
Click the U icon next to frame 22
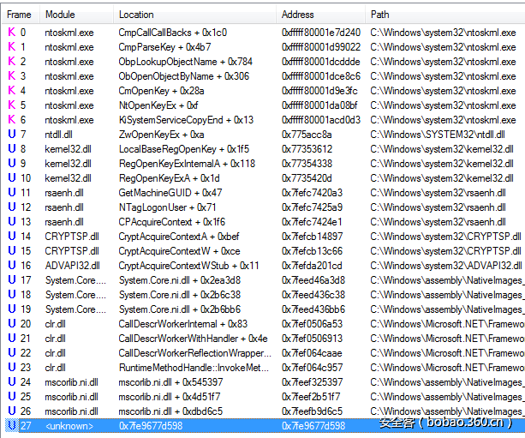(12, 353)
